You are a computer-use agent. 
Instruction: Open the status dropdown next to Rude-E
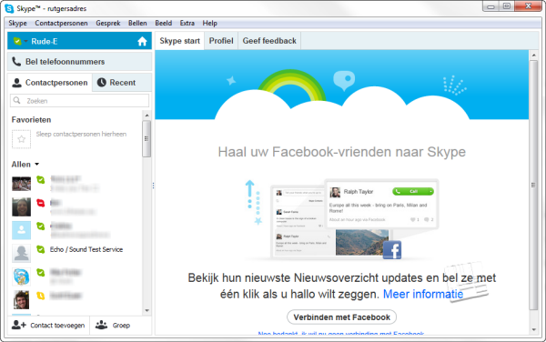[x=25, y=42]
